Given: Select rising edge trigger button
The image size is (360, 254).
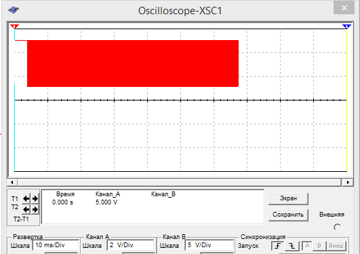Looking at the screenshot, I should click(x=277, y=246).
